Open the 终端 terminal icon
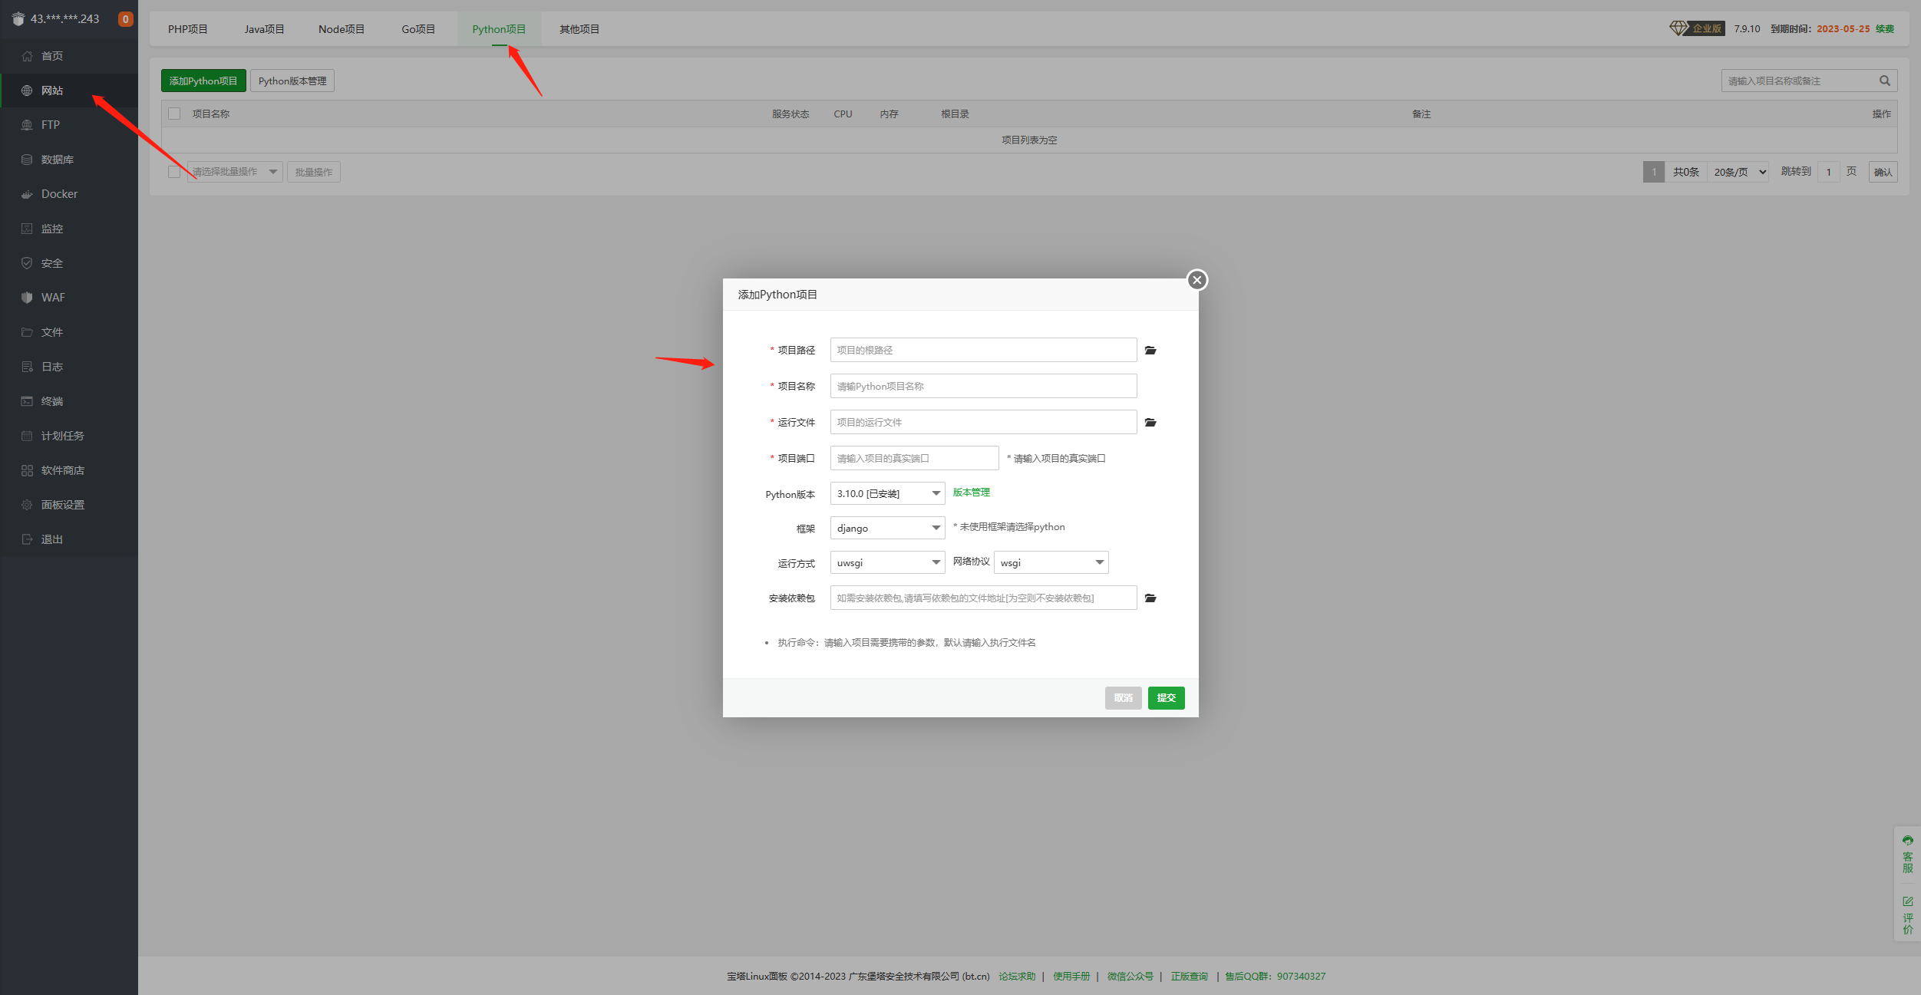The height and width of the screenshot is (995, 1921). point(27,401)
